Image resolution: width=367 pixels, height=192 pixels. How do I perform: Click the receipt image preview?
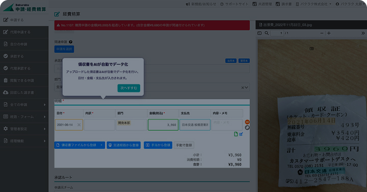[312, 116]
